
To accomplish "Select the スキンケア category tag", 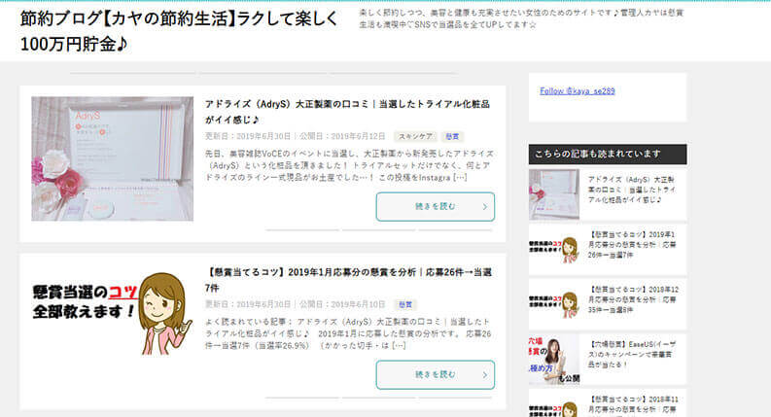I will tap(415, 136).
